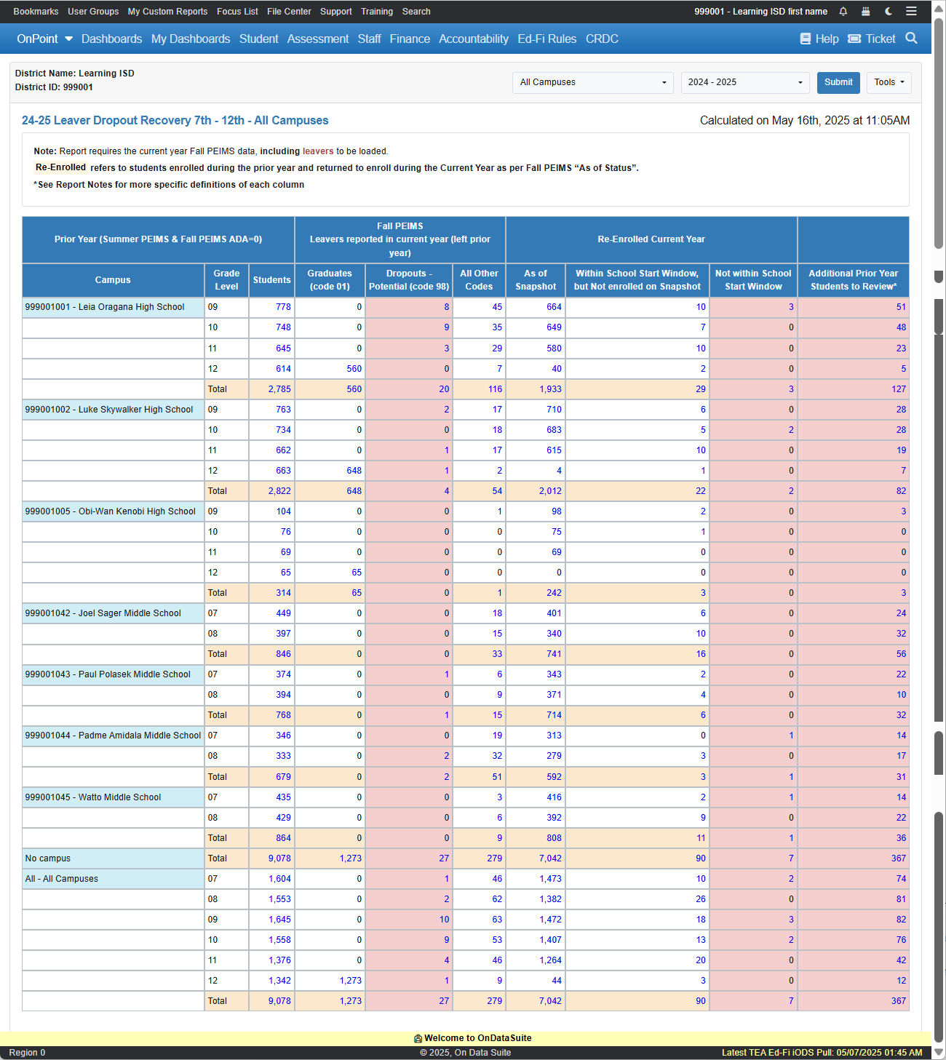Open the 2024 - 2025 year dropdown
Screen dimensions: 946x1060
click(745, 82)
